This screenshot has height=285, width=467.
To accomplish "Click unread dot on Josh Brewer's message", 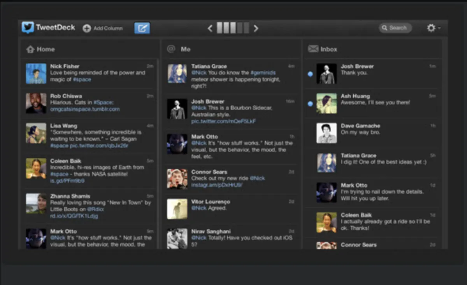I will point(310,74).
